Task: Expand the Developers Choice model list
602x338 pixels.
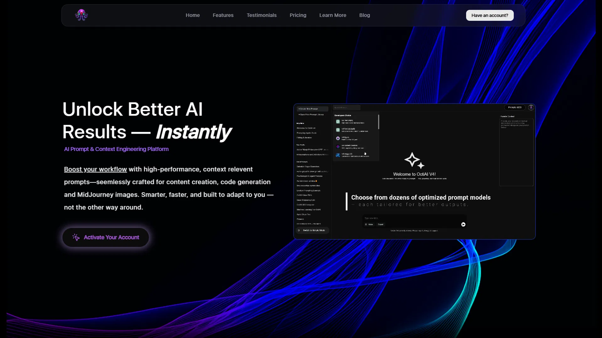Action: [x=343, y=115]
